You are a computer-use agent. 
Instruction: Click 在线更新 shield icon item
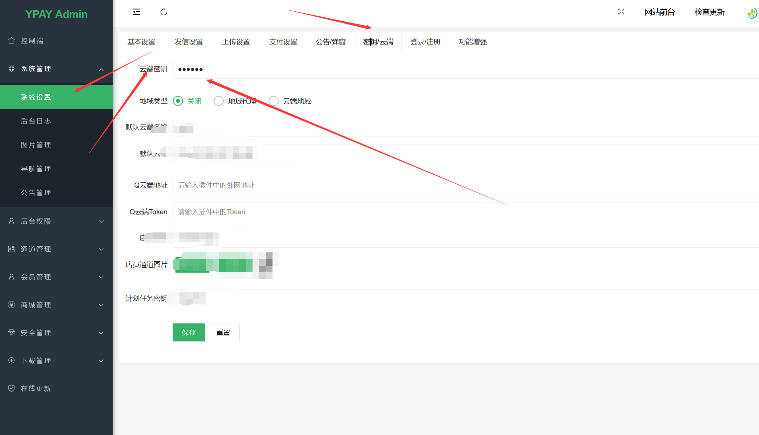point(11,388)
